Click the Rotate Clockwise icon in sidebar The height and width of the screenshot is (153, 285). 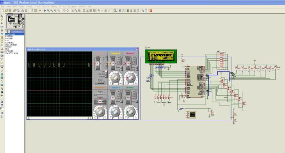coord(2,102)
